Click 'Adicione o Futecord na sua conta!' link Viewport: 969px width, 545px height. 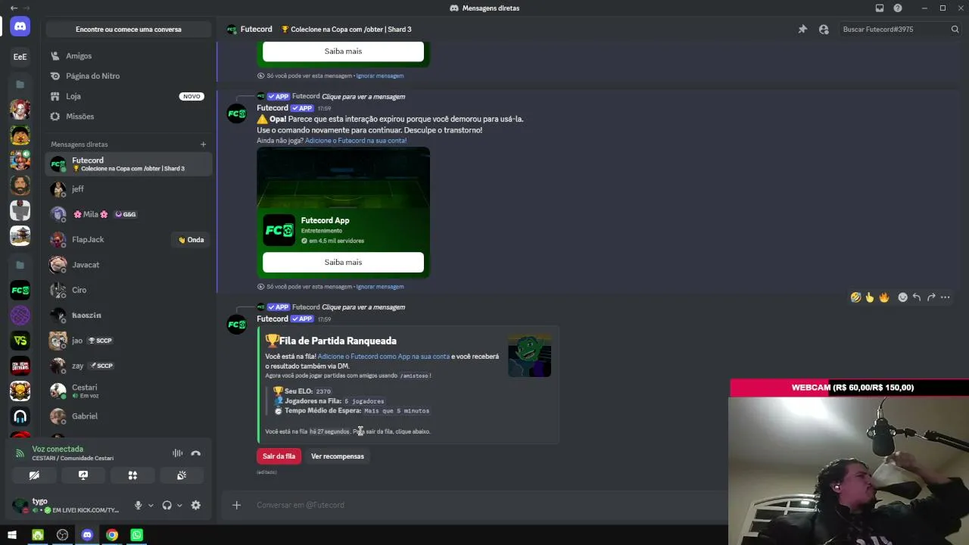pos(356,141)
